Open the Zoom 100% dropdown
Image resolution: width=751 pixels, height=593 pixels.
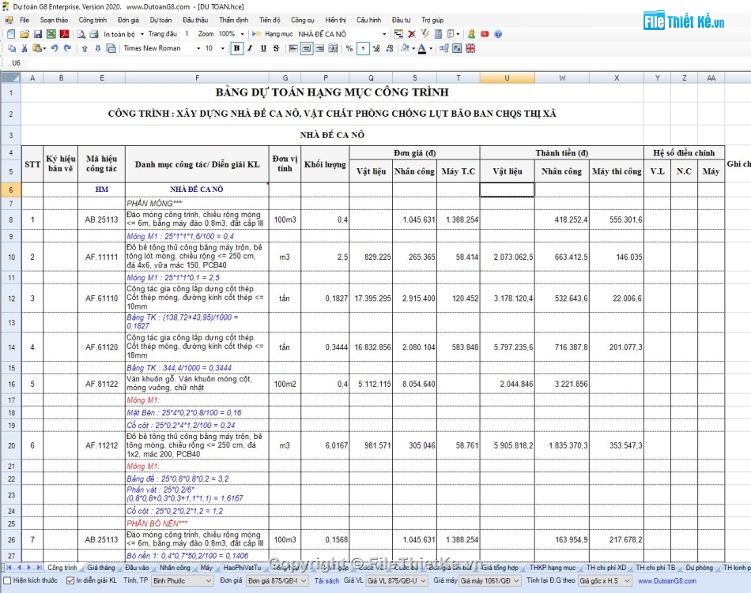(242, 34)
